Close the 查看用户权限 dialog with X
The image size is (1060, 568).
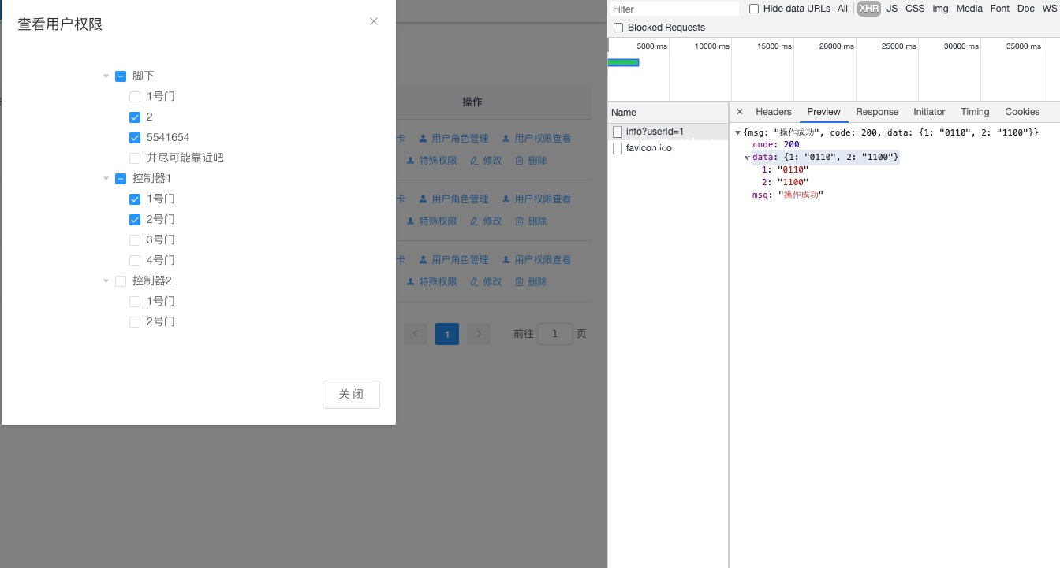374,21
